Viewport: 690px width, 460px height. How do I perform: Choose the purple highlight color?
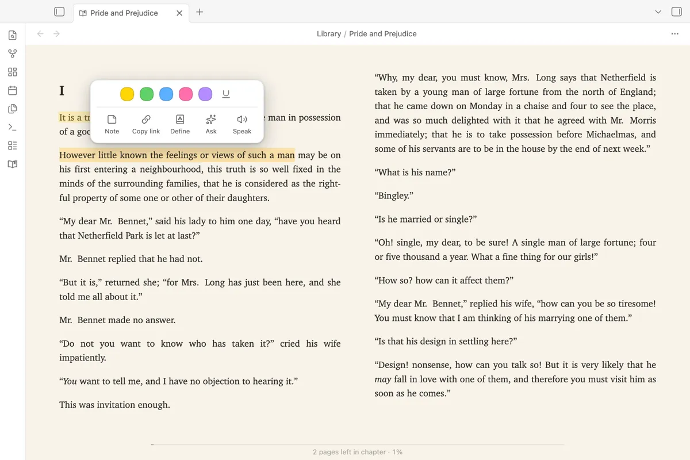(205, 94)
